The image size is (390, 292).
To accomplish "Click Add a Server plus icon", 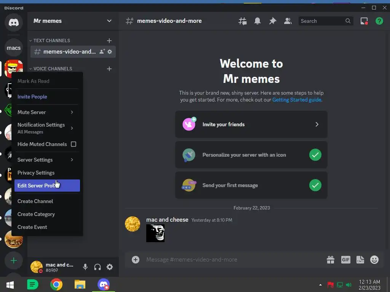I will (14, 260).
